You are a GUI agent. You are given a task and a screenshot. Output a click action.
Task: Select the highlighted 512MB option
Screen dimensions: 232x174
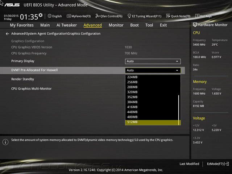tap(152, 122)
